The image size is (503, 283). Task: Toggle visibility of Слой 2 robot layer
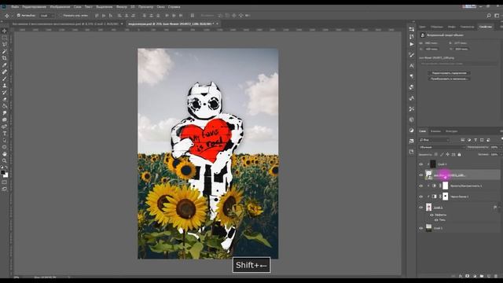point(421,208)
